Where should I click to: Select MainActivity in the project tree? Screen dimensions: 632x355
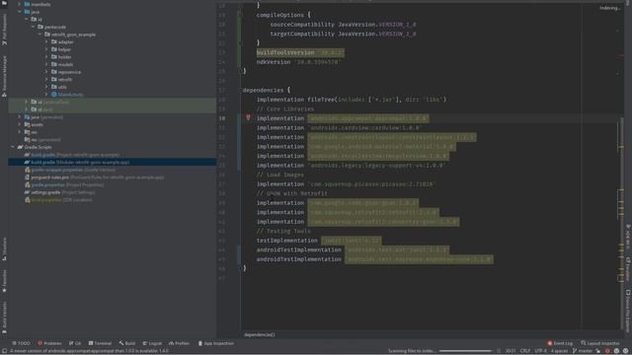coord(70,95)
